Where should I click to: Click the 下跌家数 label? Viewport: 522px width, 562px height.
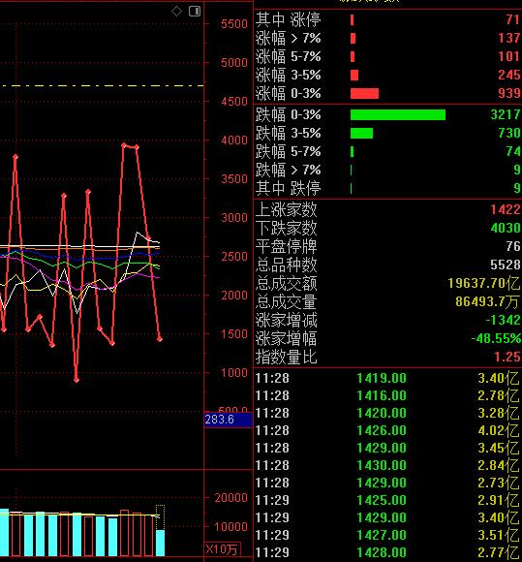coord(287,228)
